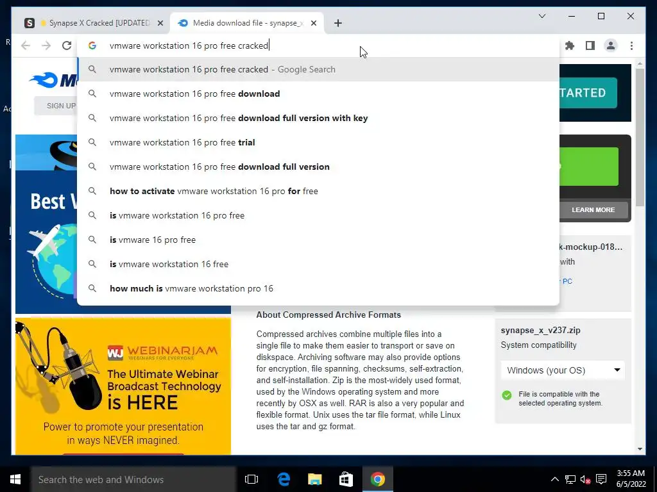Select the 'is vmware workstation 16 free' suggestion

point(318,264)
